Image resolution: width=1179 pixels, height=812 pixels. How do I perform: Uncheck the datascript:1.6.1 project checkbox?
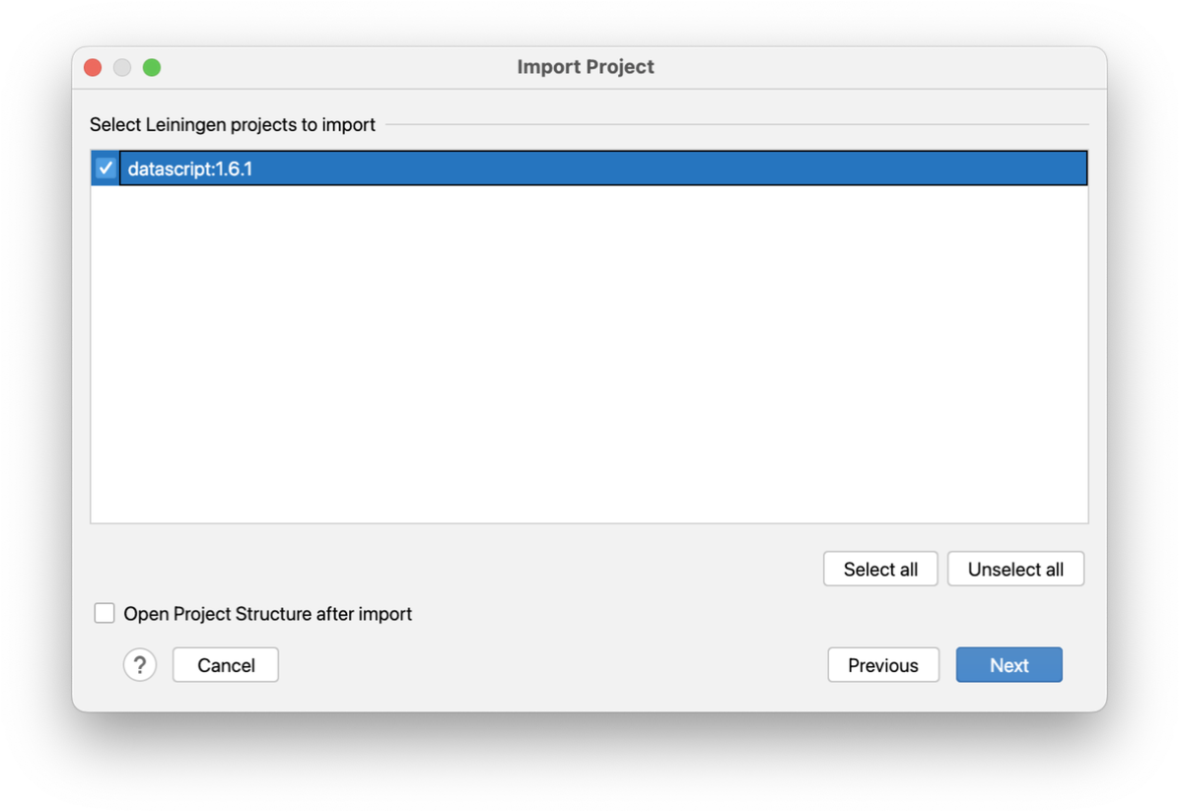105,168
